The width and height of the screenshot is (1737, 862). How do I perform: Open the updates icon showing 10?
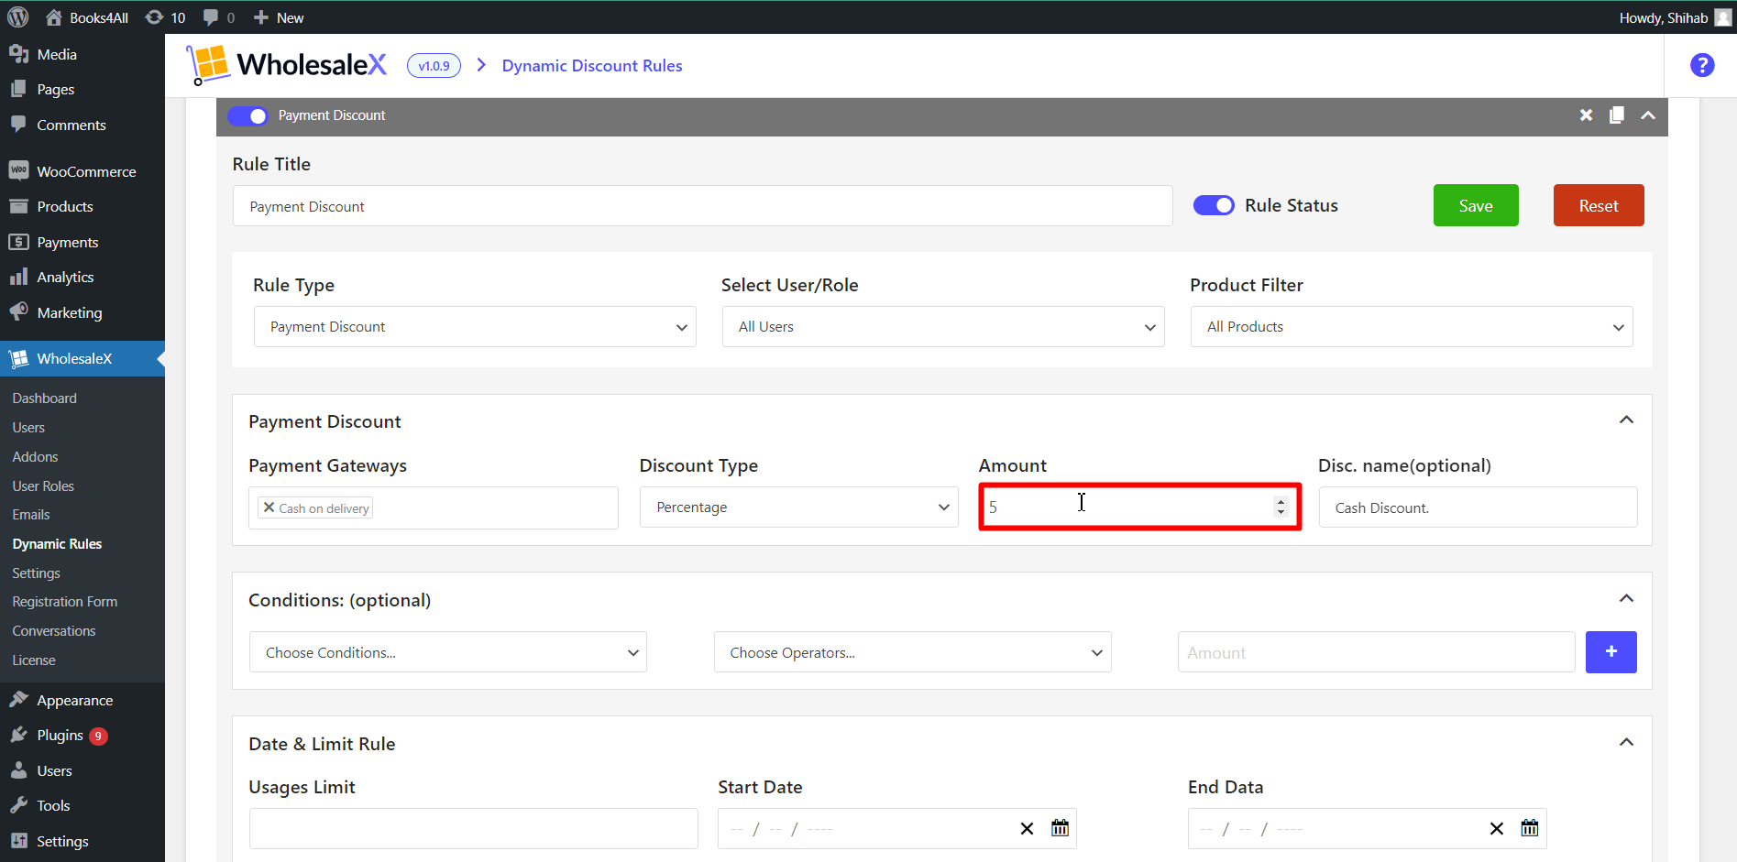click(166, 17)
